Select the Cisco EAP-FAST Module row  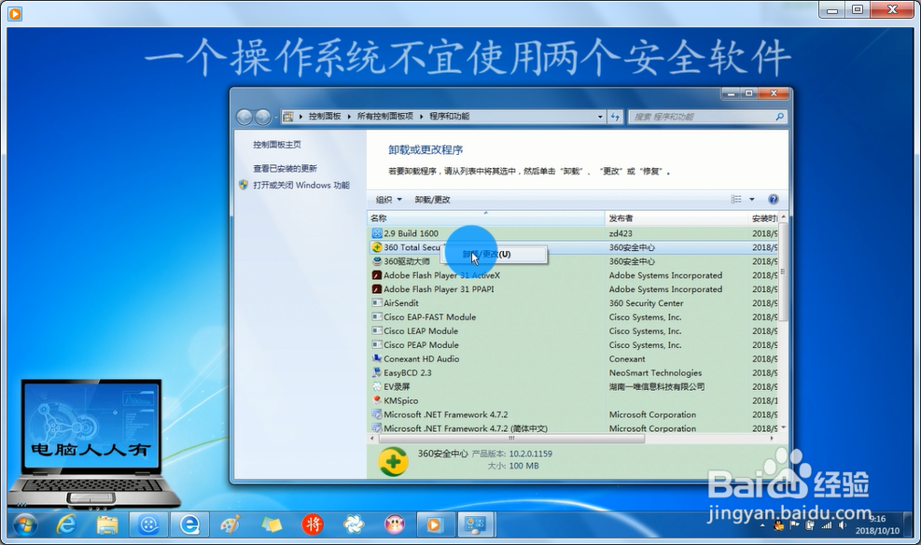pyautogui.click(x=573, y=317)
